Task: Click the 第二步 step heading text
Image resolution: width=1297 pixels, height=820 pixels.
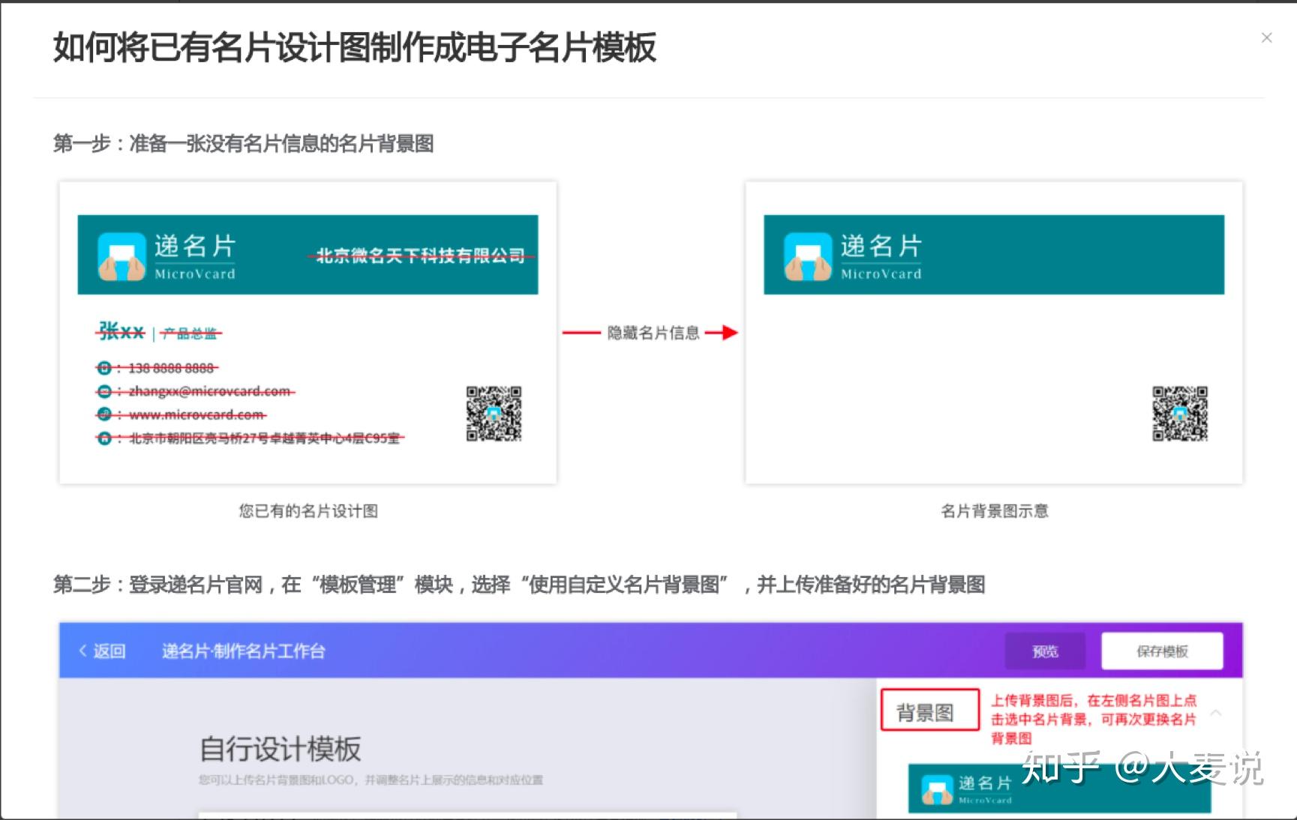Action: coord(519,584)
